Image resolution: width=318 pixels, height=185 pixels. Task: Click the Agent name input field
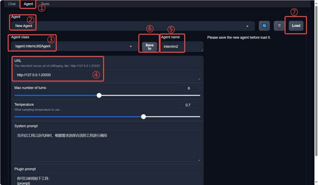click(x=182, y=46)
